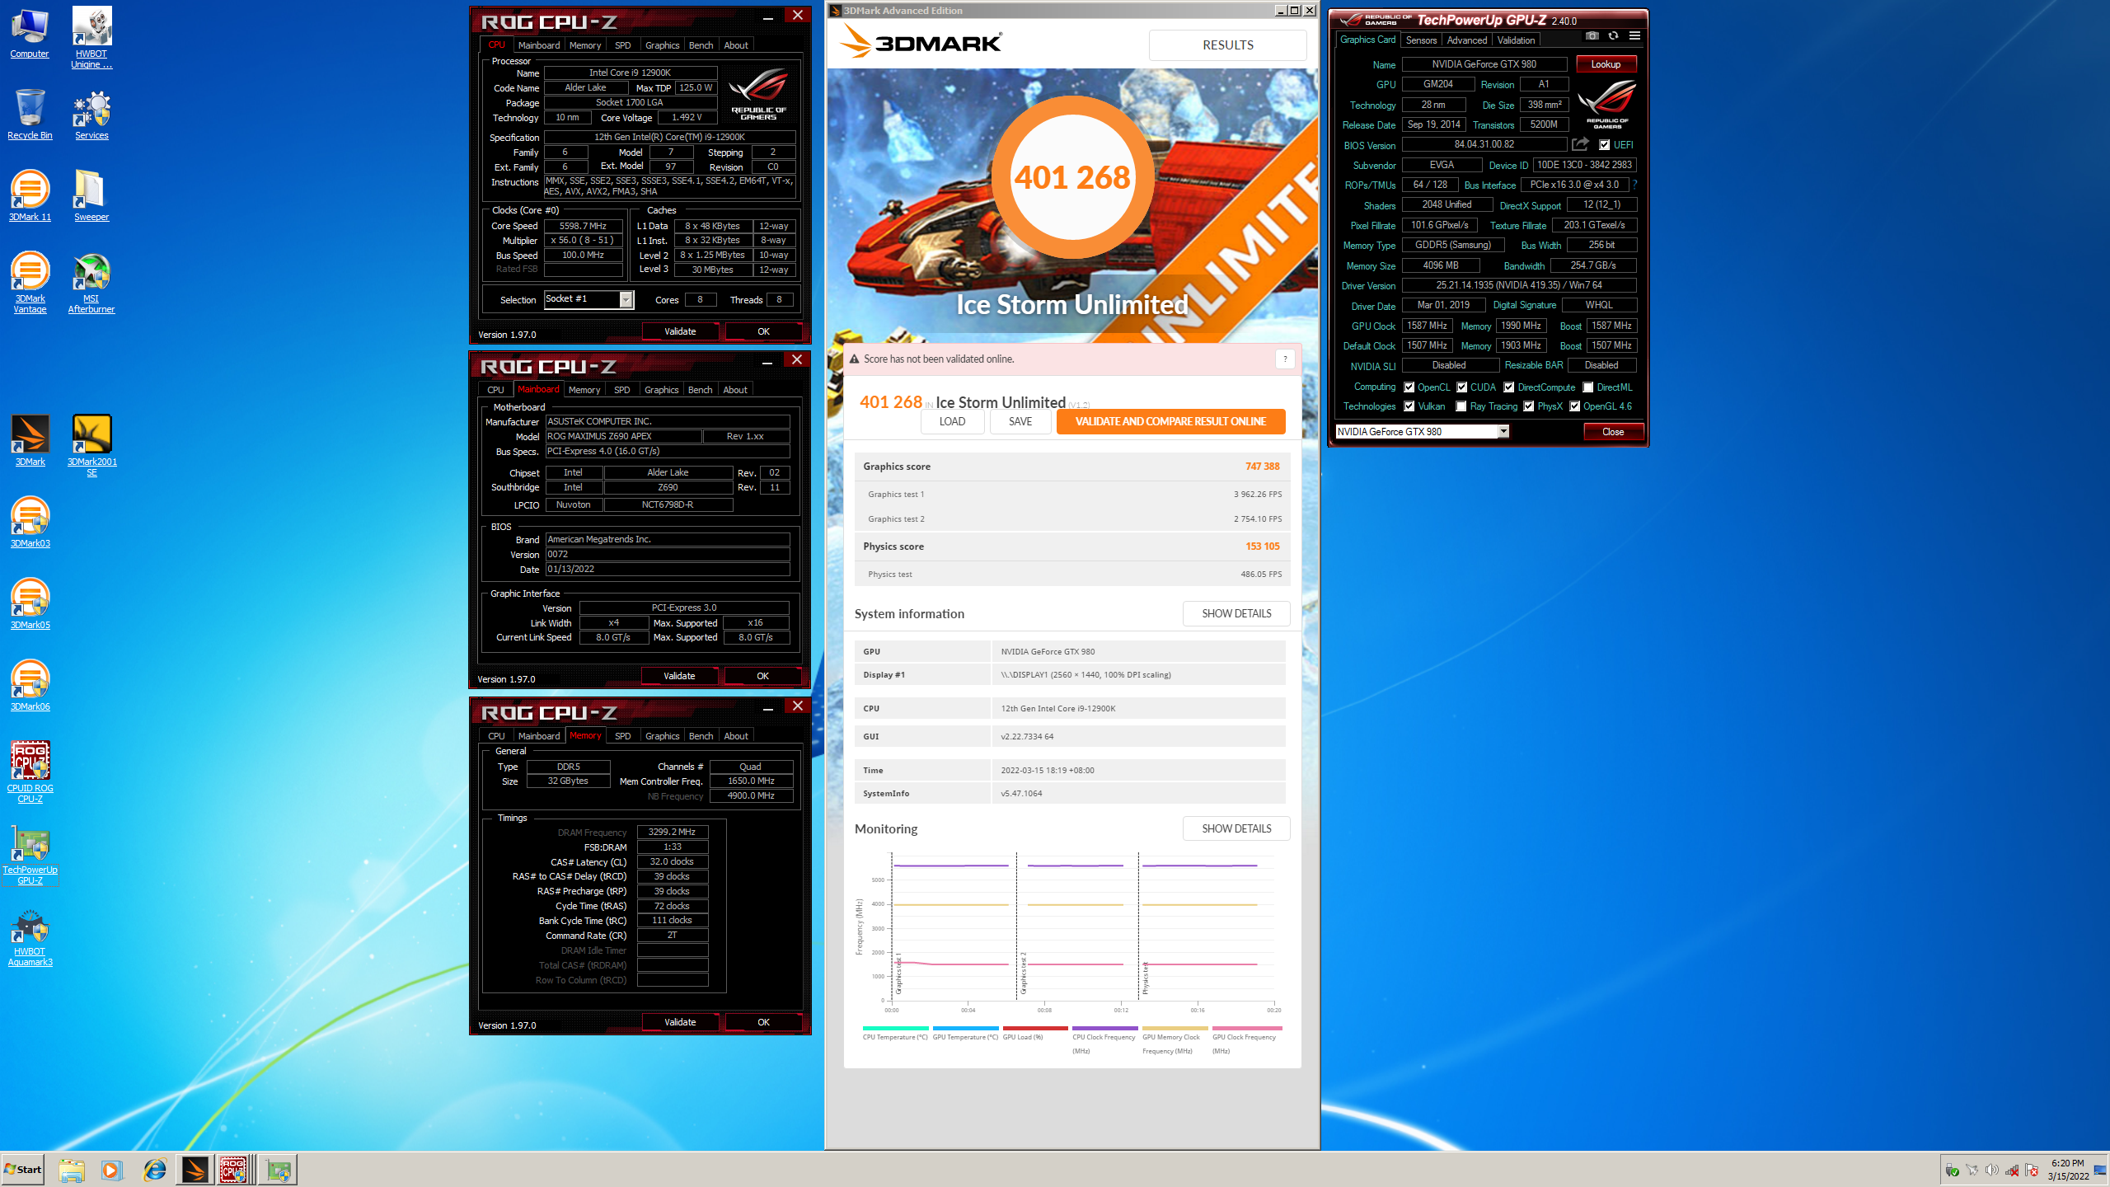Open the 3DMark 11 desktop icon
This screenshot has width=2110, height=1187.
pos(30,196)
